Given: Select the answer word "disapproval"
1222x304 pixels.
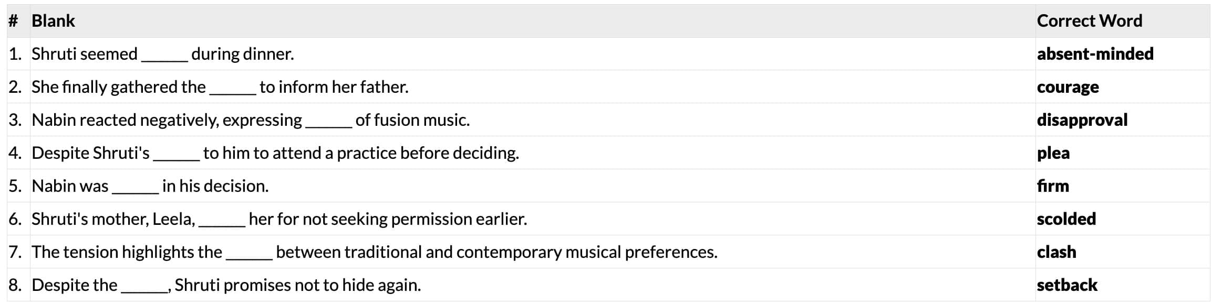Looking at the screenshot, I should coord(1082,120).
